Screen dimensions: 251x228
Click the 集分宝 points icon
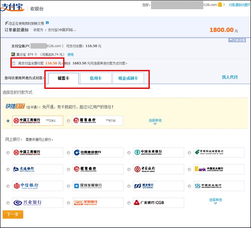click(x=13, y=54)
